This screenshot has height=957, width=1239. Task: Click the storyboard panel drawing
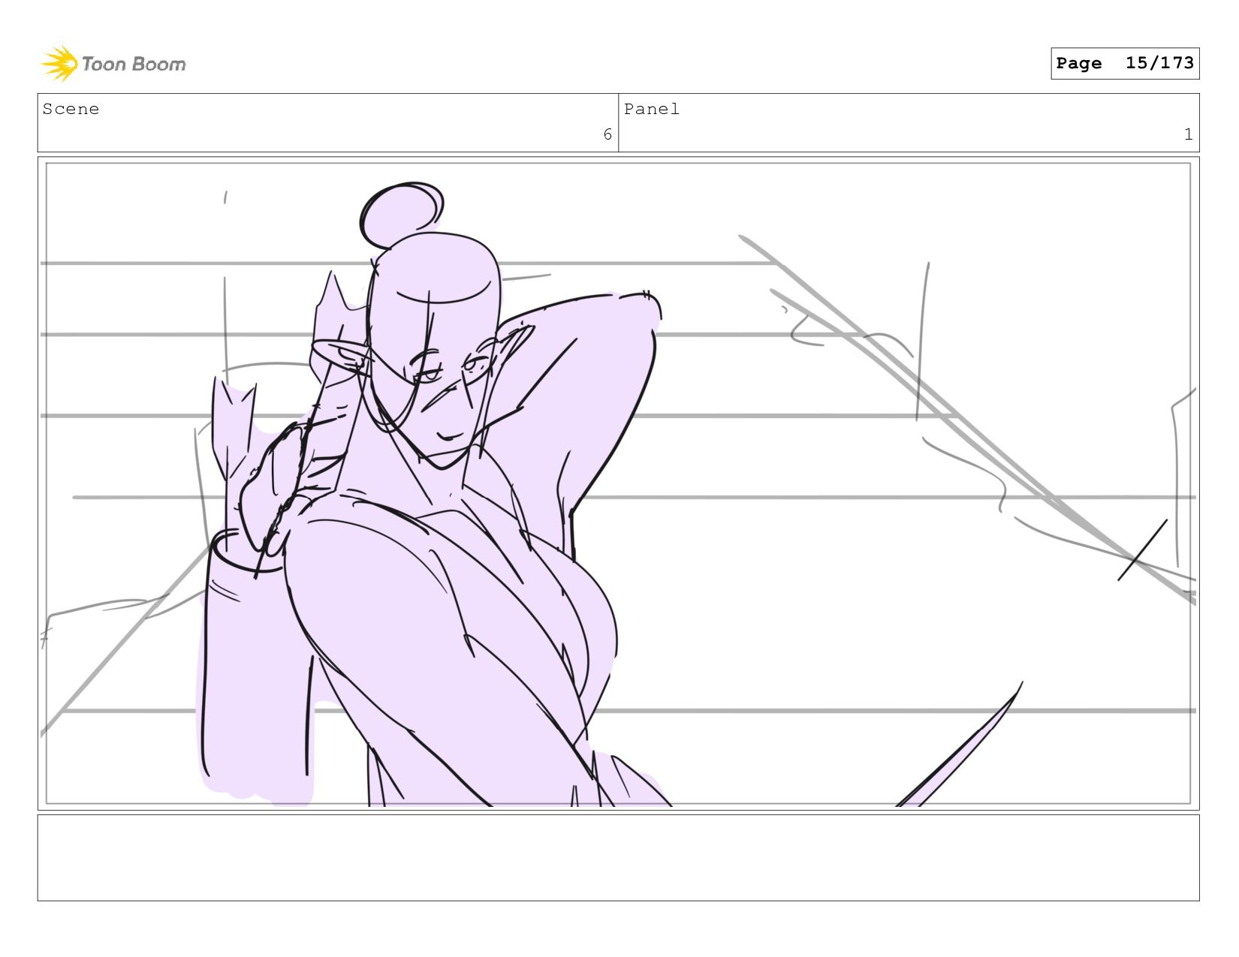click(x=618, y=483)
